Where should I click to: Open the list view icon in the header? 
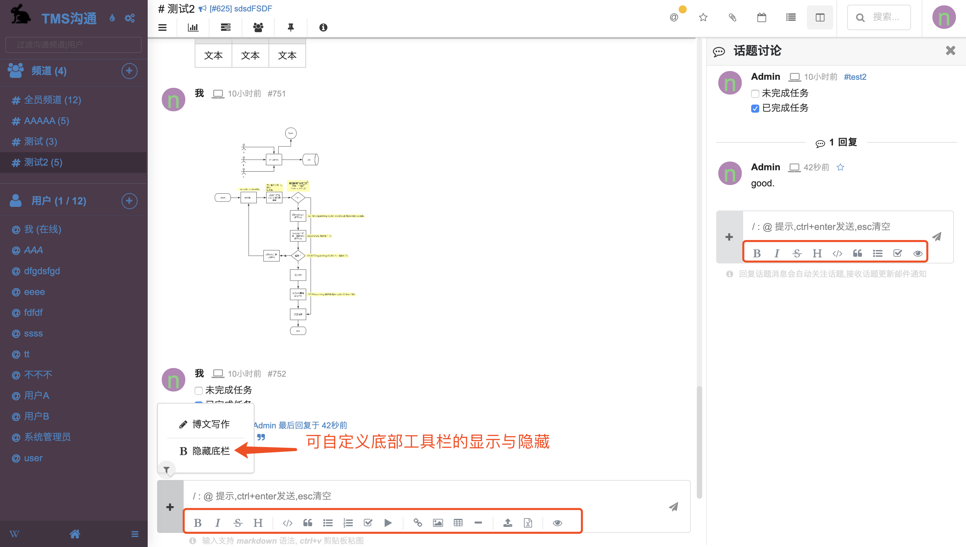(791, 17)
